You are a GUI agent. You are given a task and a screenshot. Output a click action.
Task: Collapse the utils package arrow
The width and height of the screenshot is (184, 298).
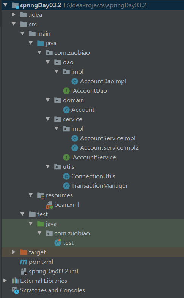tap(48, 166)
